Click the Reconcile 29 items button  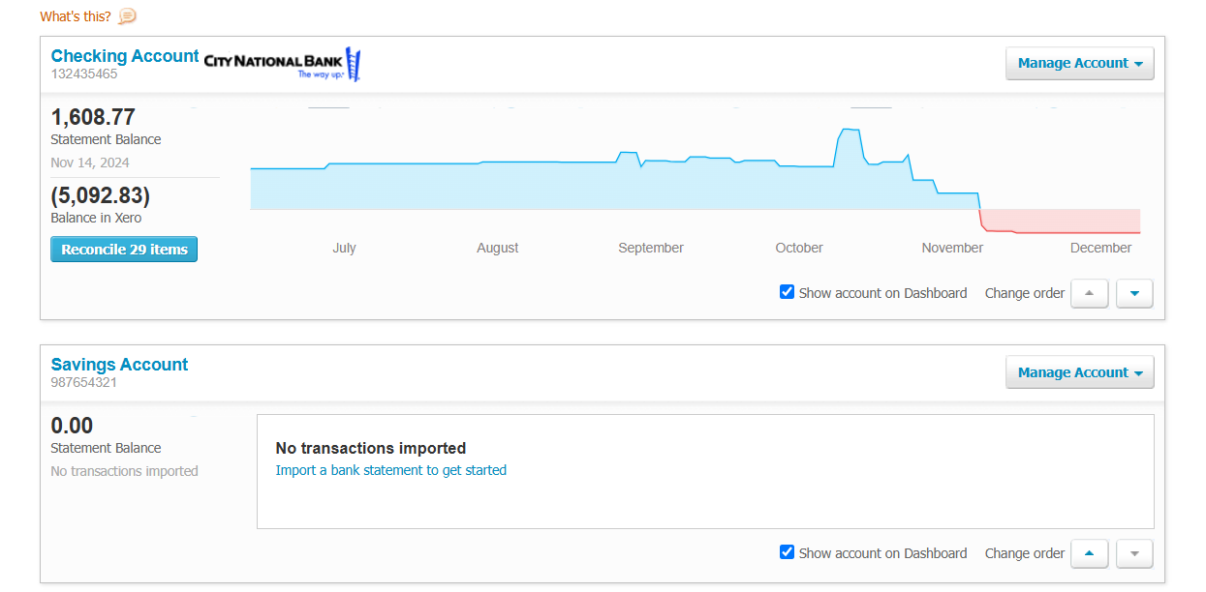[124, 249]
